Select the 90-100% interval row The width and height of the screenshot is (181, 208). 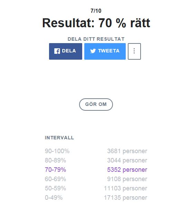click(96, 151)
